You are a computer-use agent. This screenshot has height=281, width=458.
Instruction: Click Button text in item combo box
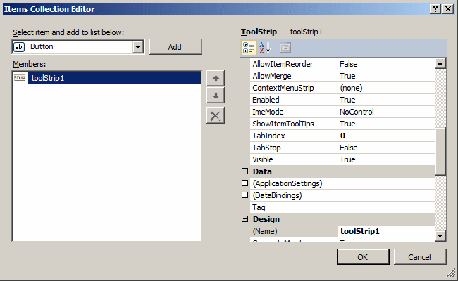tap(42, 46)
